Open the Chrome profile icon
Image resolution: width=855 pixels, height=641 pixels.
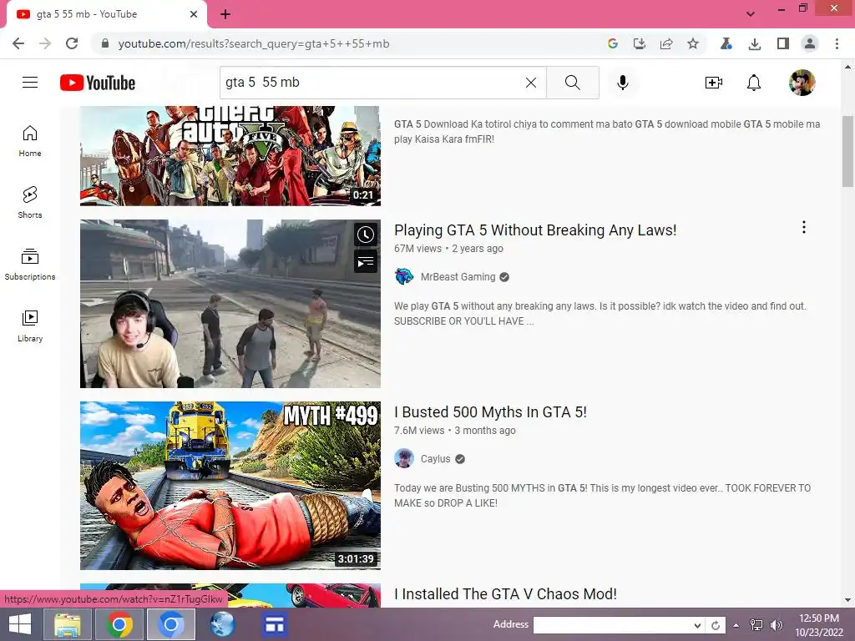point(810,43)
